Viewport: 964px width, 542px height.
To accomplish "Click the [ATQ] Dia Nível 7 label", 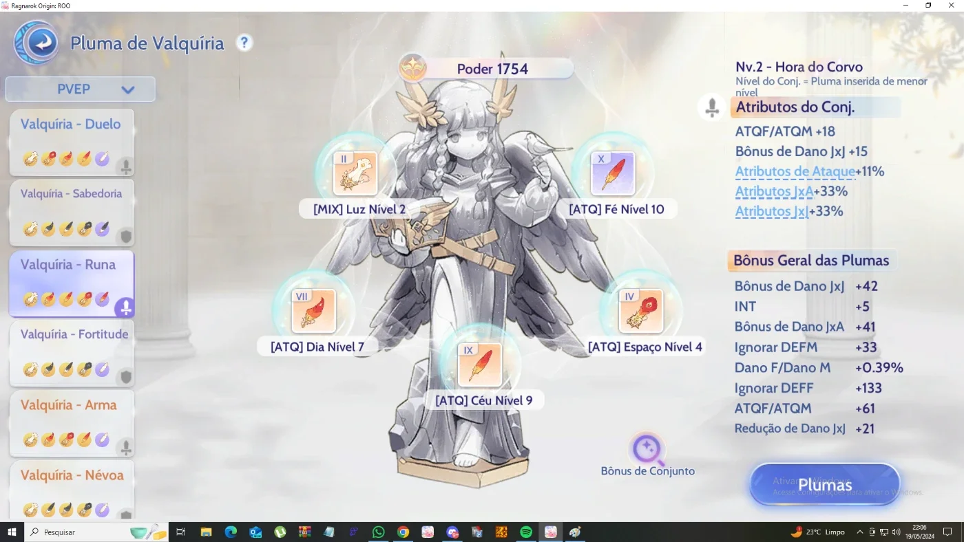I will 317,347.
